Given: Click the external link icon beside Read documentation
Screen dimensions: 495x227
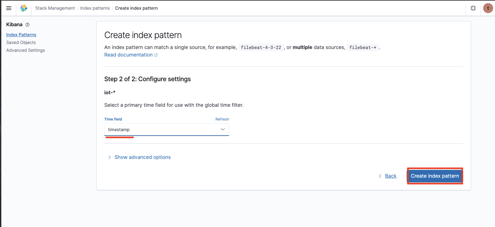Looking at the screenshot, I should 156,55.
